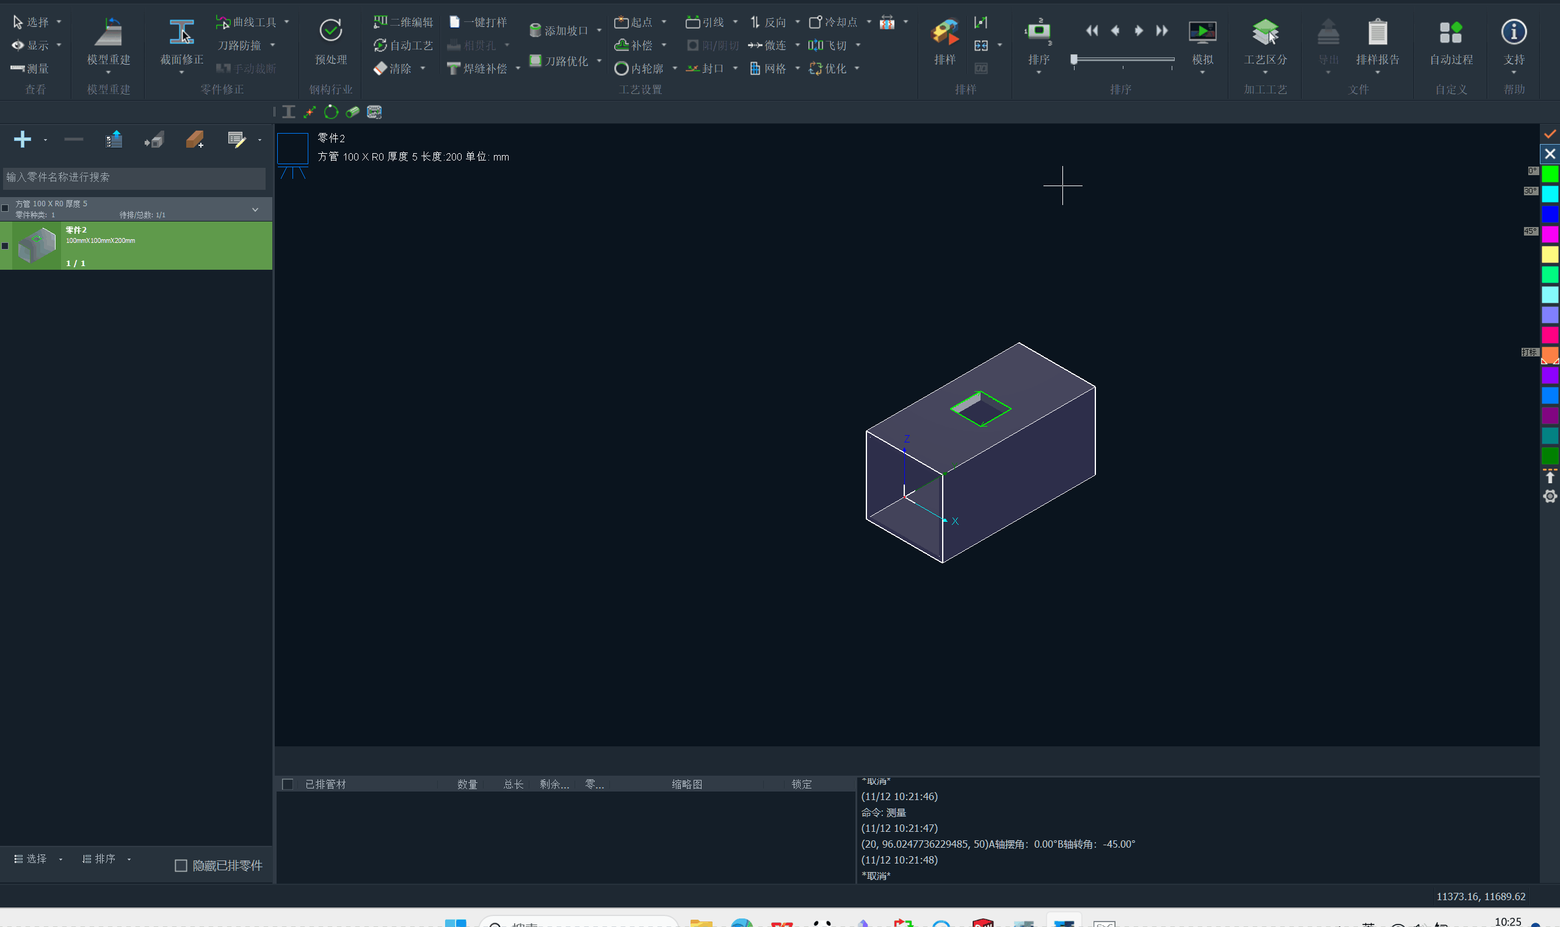Click the 测量 measure button

(x=30, y=68)
